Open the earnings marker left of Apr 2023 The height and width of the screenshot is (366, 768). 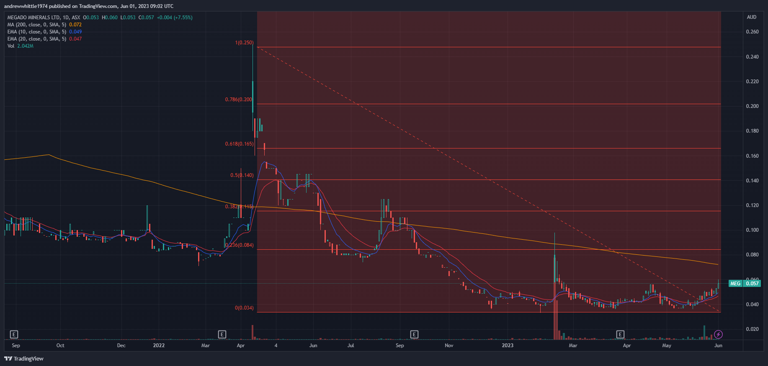point(620,334)
